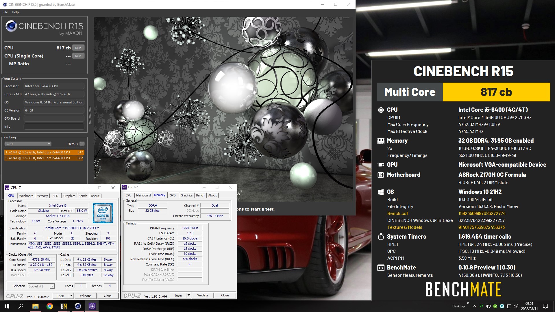Viewport: 555px width, 312px height.
Task: Click the Intel Core i5 inside logo
Action: click(x=103, y=213)
